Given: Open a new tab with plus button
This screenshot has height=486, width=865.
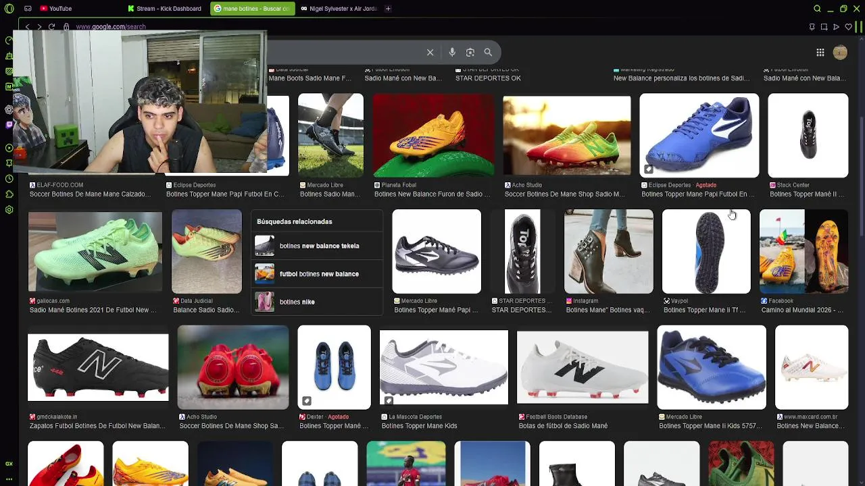Looking at the screenshot, I should [x=388, y=9].
